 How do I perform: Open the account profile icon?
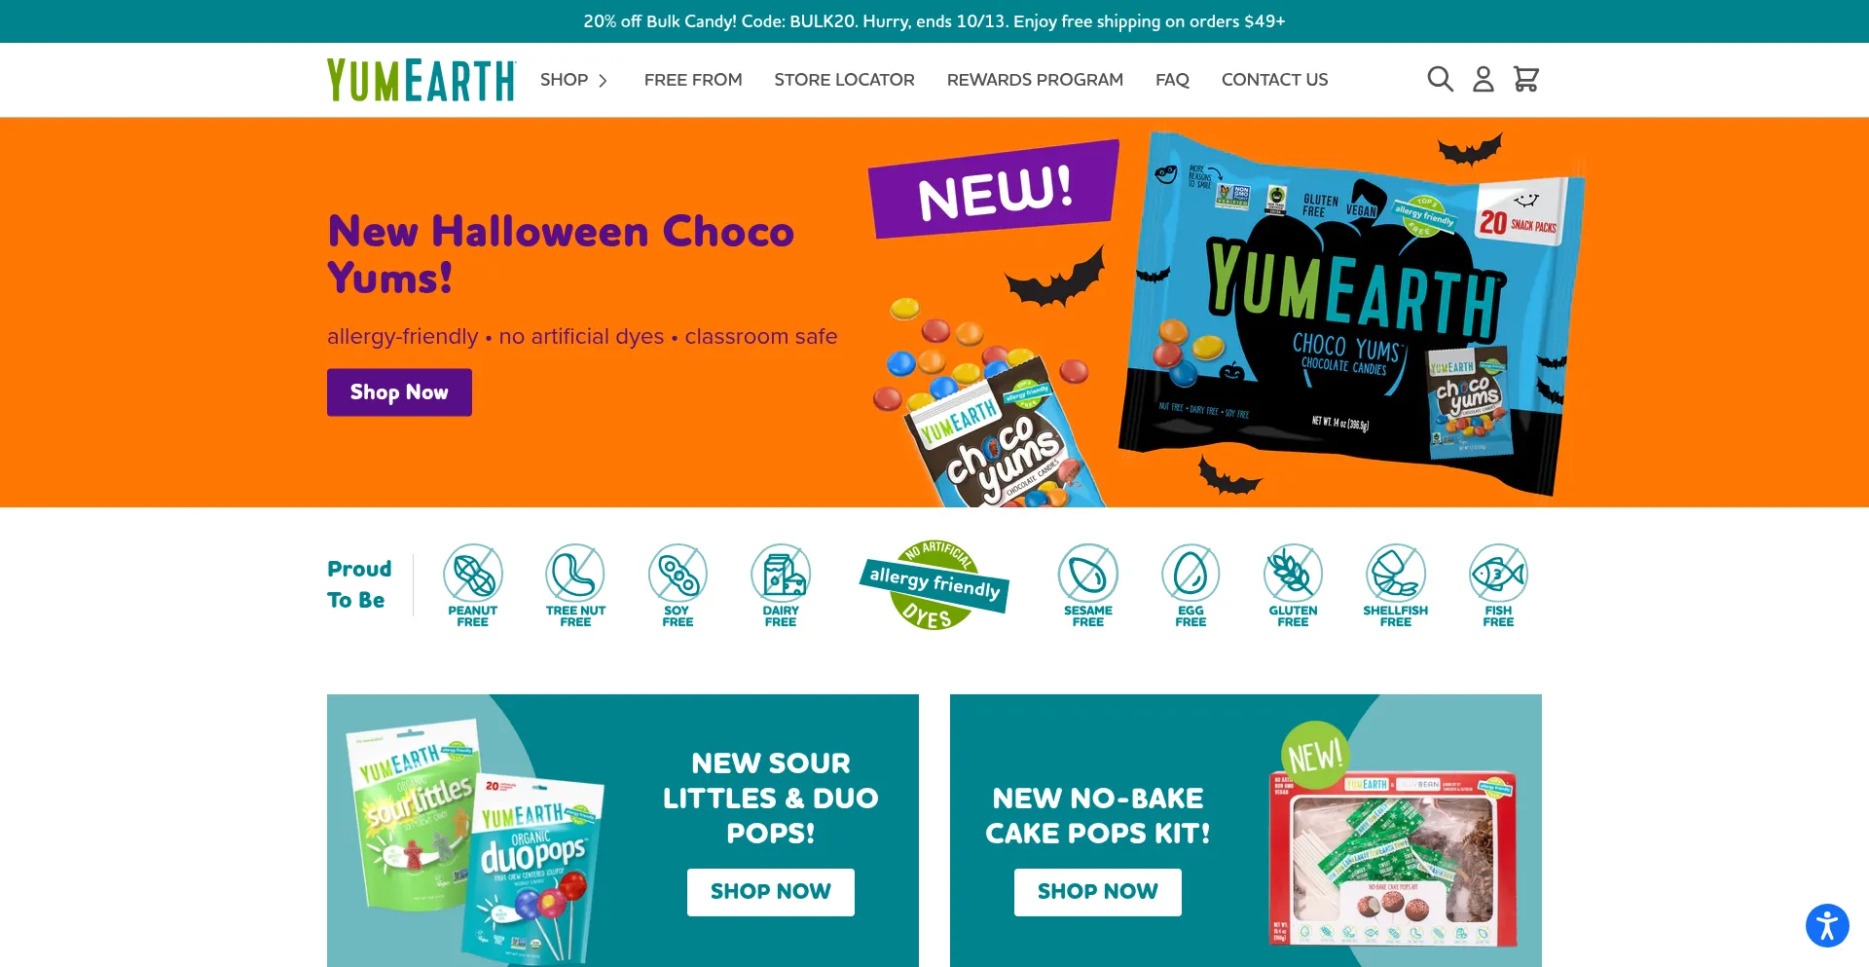[1483, 79]
